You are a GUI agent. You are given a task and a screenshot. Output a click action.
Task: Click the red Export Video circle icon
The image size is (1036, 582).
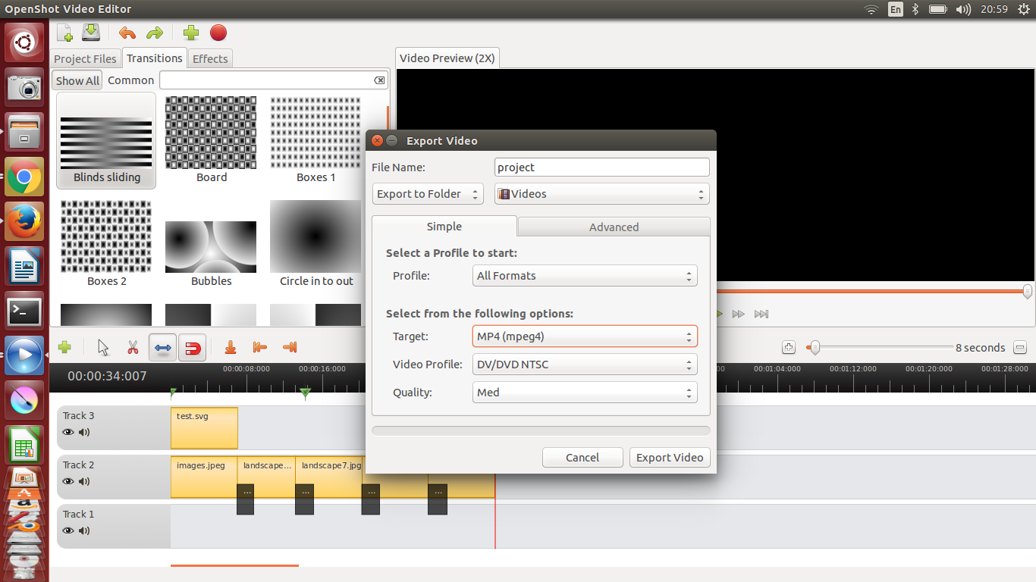pyautogui.click(x=218, y=33)
